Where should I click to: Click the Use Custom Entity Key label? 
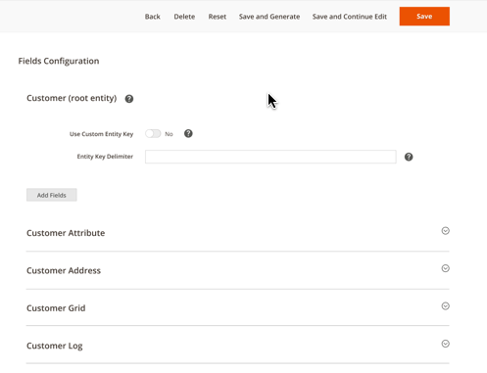pyautogui.click(x=101, y=134)
